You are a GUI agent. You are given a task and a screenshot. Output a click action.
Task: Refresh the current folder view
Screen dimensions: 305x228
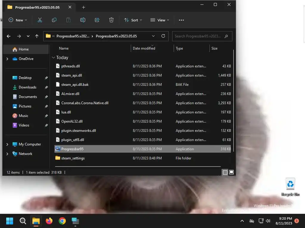[x=163, y=36]
